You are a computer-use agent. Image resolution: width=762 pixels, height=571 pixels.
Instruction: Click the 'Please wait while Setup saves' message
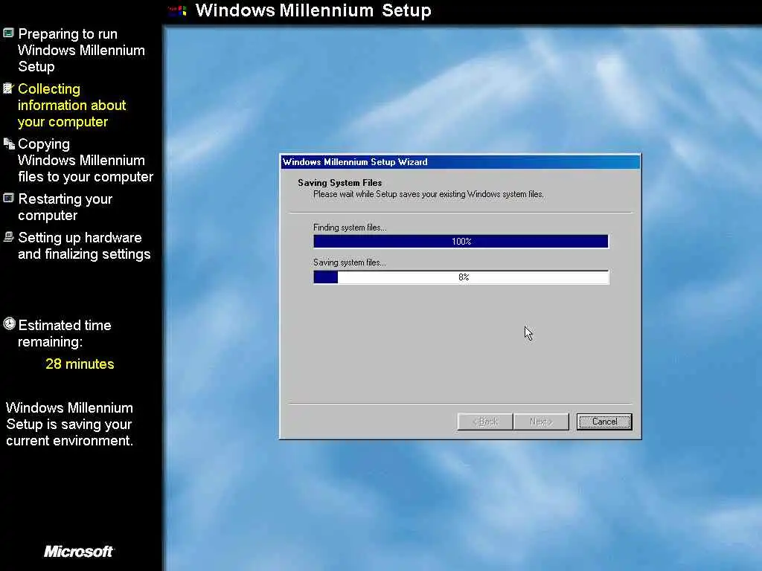428,194
